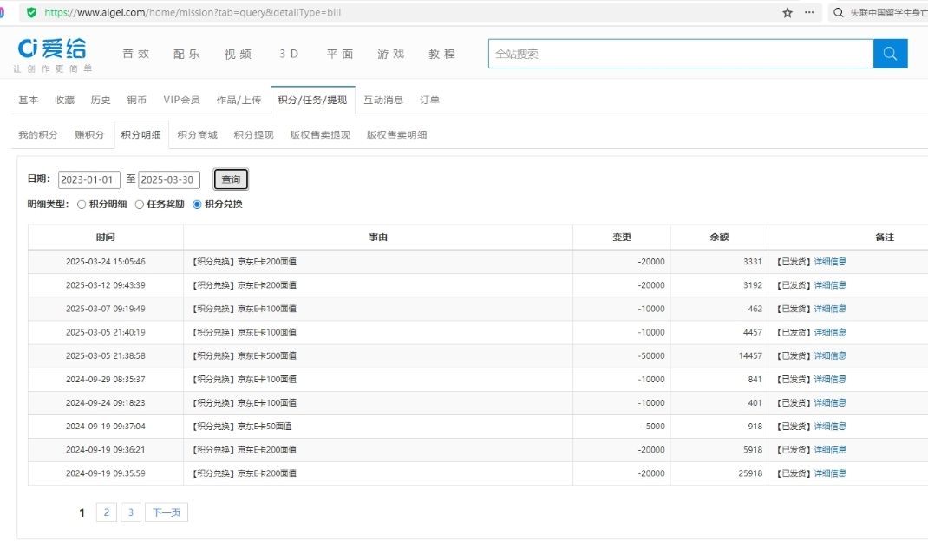Switch to the 铜币 tab
This screenshot has height=541, width=928.
137,100
